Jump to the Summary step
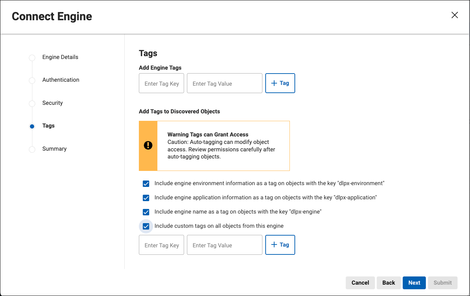This screenshot has width=470, height=296. [x=54, y=149]
